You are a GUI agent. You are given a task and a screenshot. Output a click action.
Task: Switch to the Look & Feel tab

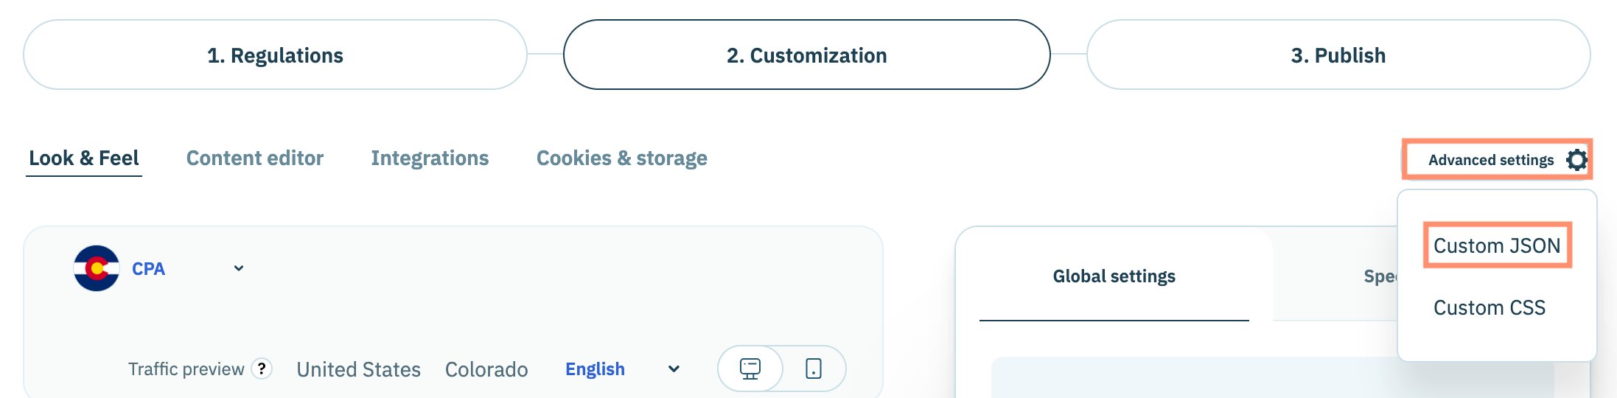tap(84, 158)
